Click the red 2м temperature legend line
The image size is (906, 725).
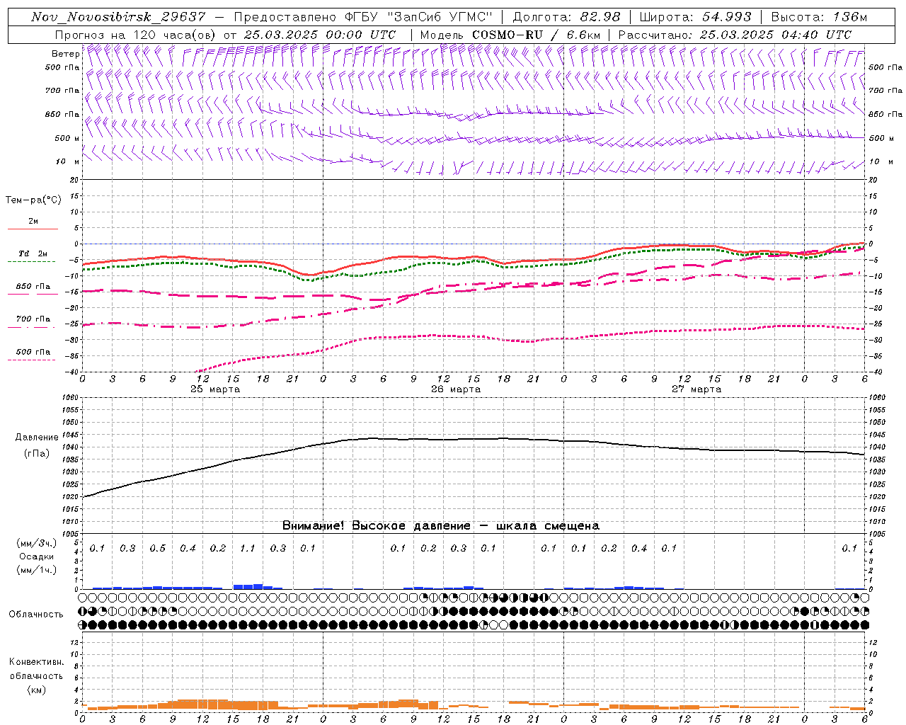click(x=33, y=229)
